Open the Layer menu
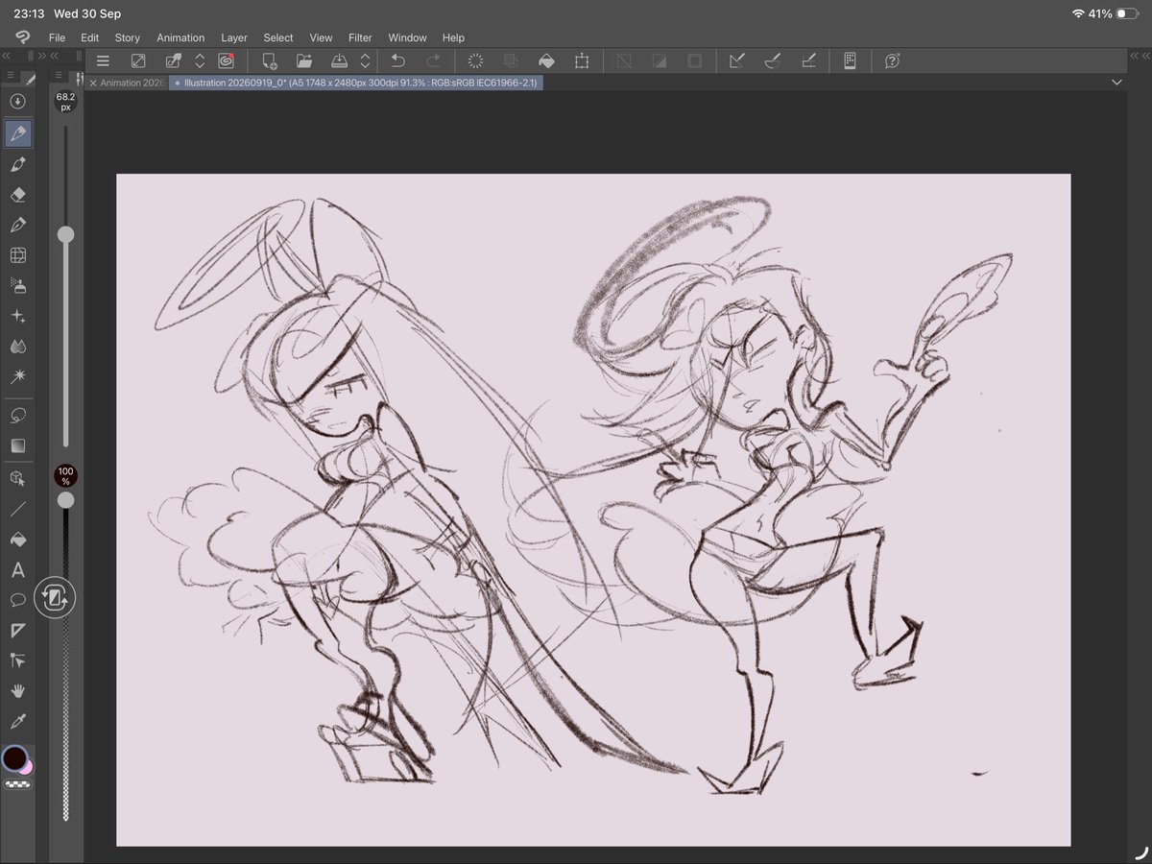1152x864 pixels. click(234, 37)
